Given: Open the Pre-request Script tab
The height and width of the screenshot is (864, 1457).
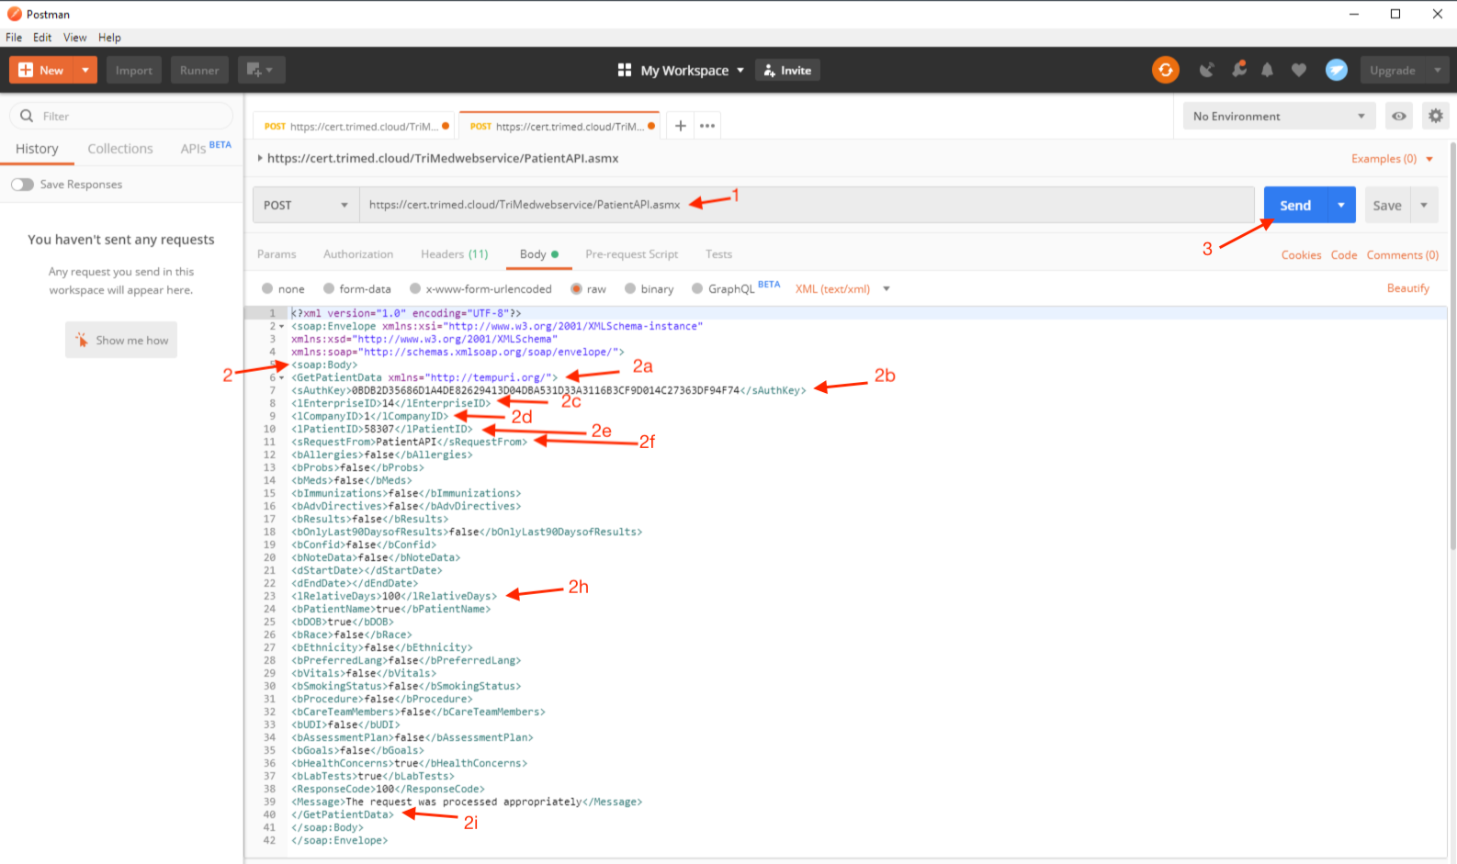Looking at the screenshot, I should point(632,254).
